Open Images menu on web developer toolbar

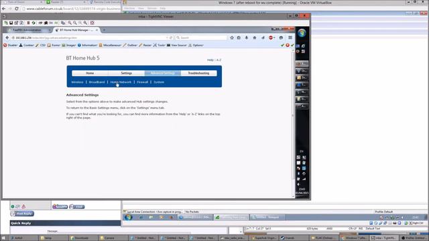pyautogui.click(x=69, y=45)
